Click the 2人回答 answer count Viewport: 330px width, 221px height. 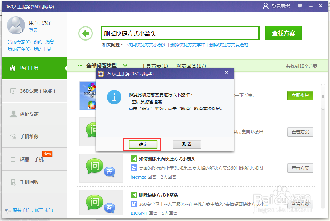pyautogui.click(x=168, y=177)
